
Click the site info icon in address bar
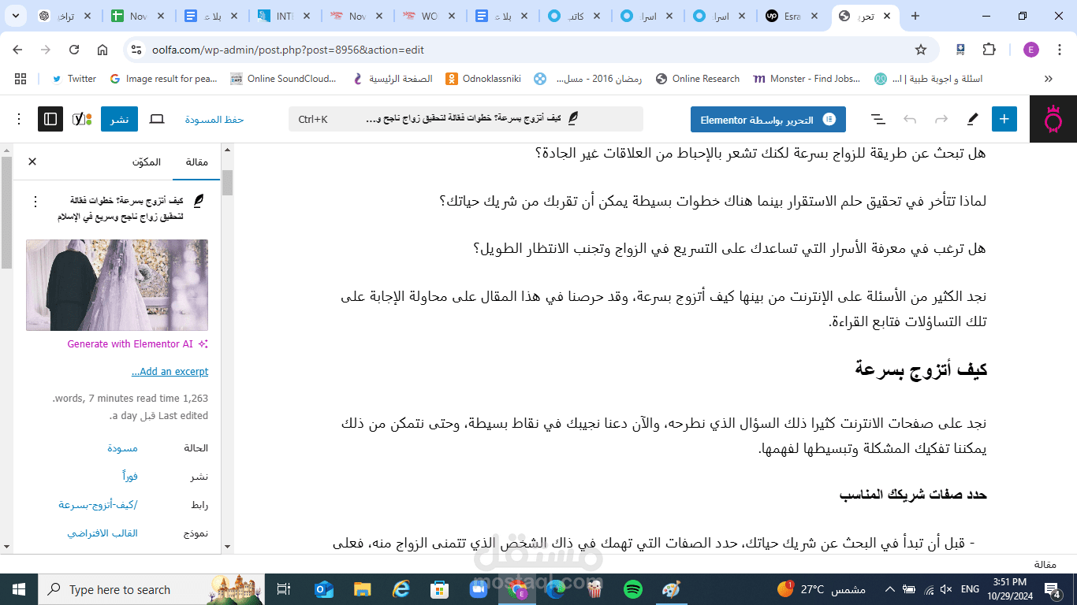136,50
